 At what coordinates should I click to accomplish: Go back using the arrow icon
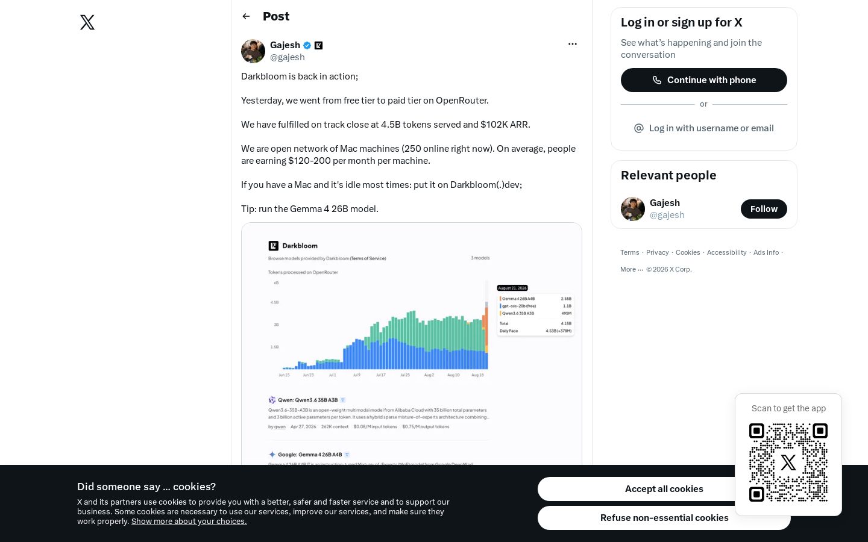(246, 16)
